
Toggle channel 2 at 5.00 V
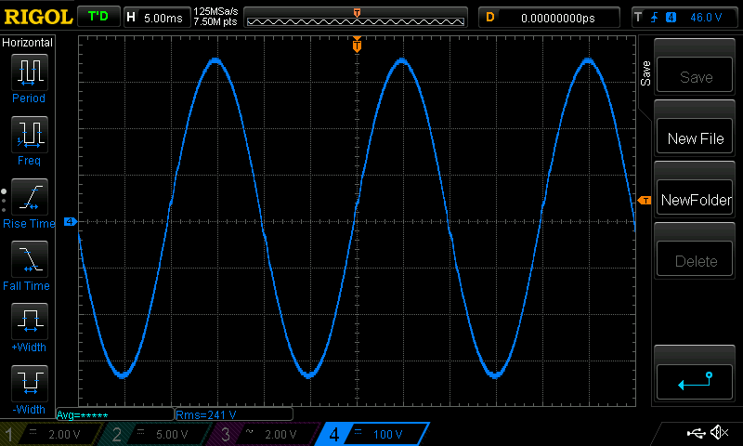click(x=152, y=434)
